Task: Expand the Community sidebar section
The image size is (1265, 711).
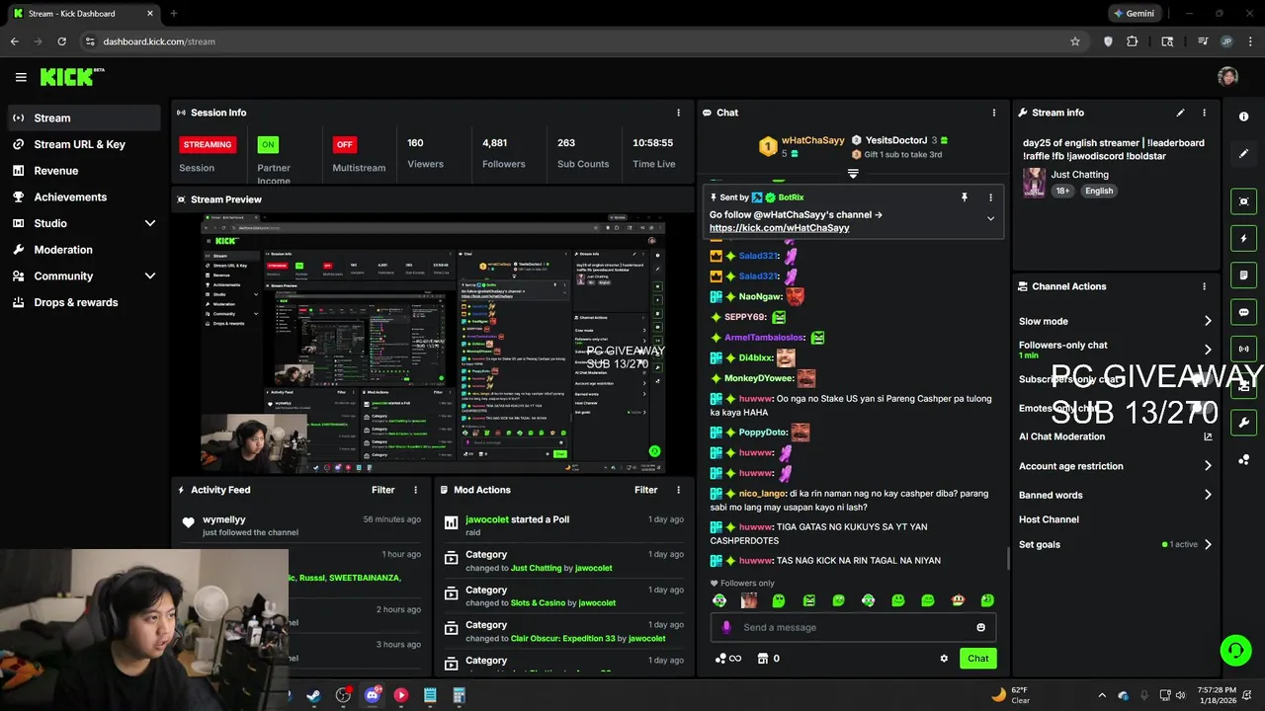Action: pos(150,276)
